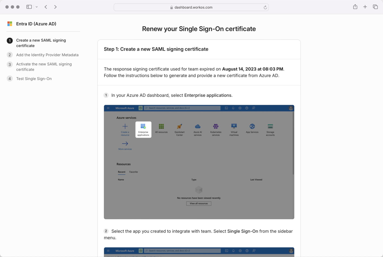Click the Microsoft logo beside Entra ID
The height and width of the screenshot is (257, 383).
point(10,24)
